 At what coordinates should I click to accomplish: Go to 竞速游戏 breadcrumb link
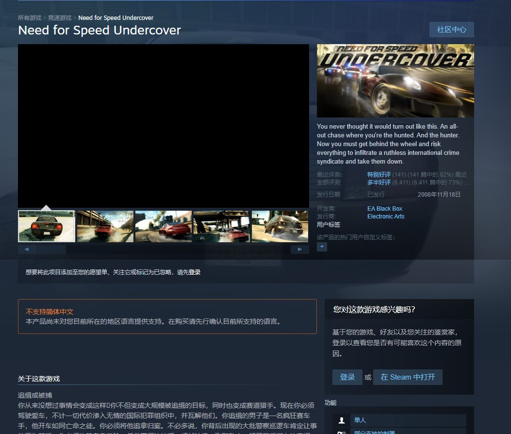coord(60,18)
